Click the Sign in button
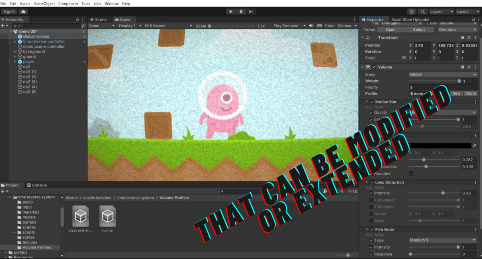 tap(9, 12)
